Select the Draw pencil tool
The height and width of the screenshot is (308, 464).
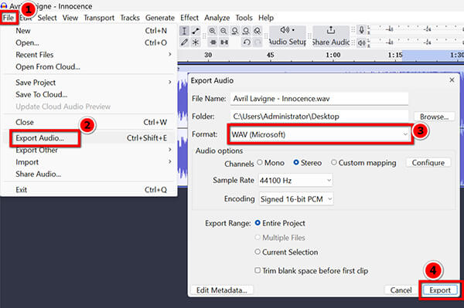184,42
